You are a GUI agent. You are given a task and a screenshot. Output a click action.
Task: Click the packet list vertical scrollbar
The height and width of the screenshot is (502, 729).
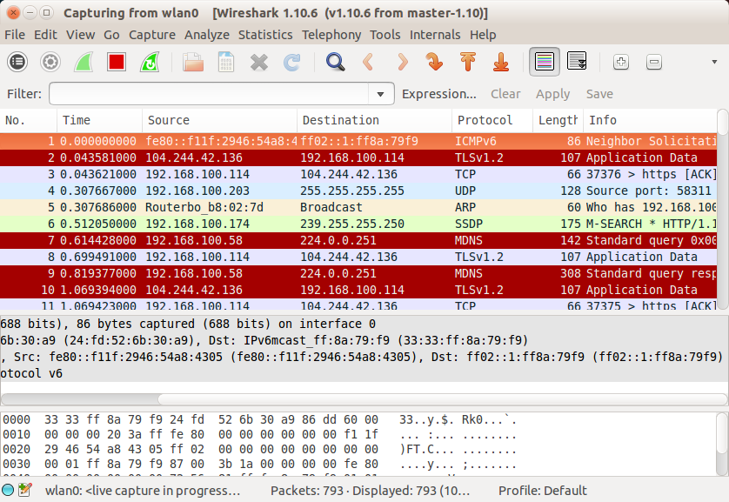click(x=723, y=209)
